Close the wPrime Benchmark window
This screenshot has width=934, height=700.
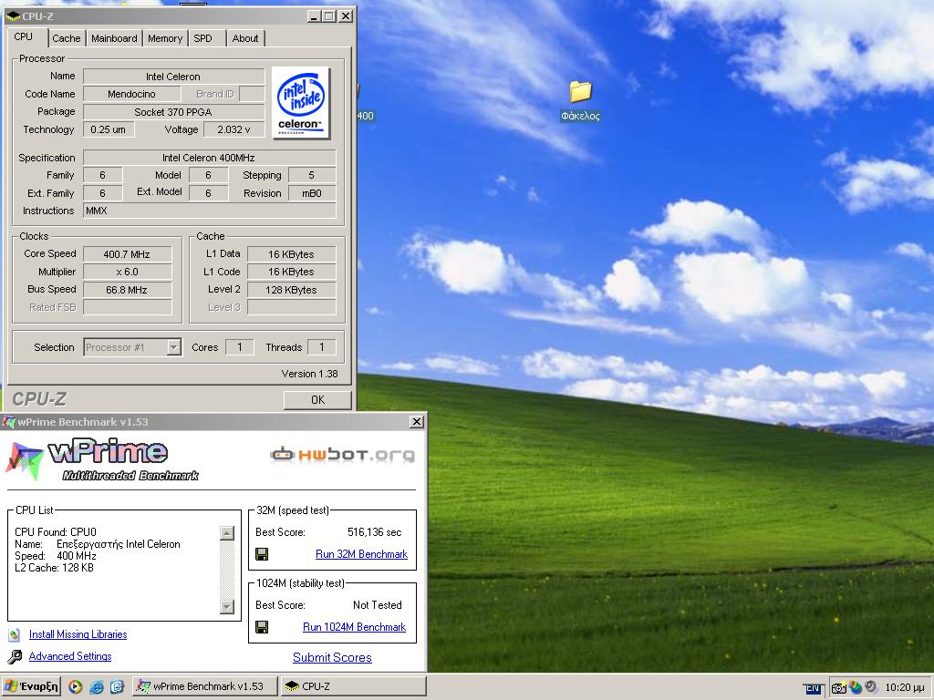417,421
